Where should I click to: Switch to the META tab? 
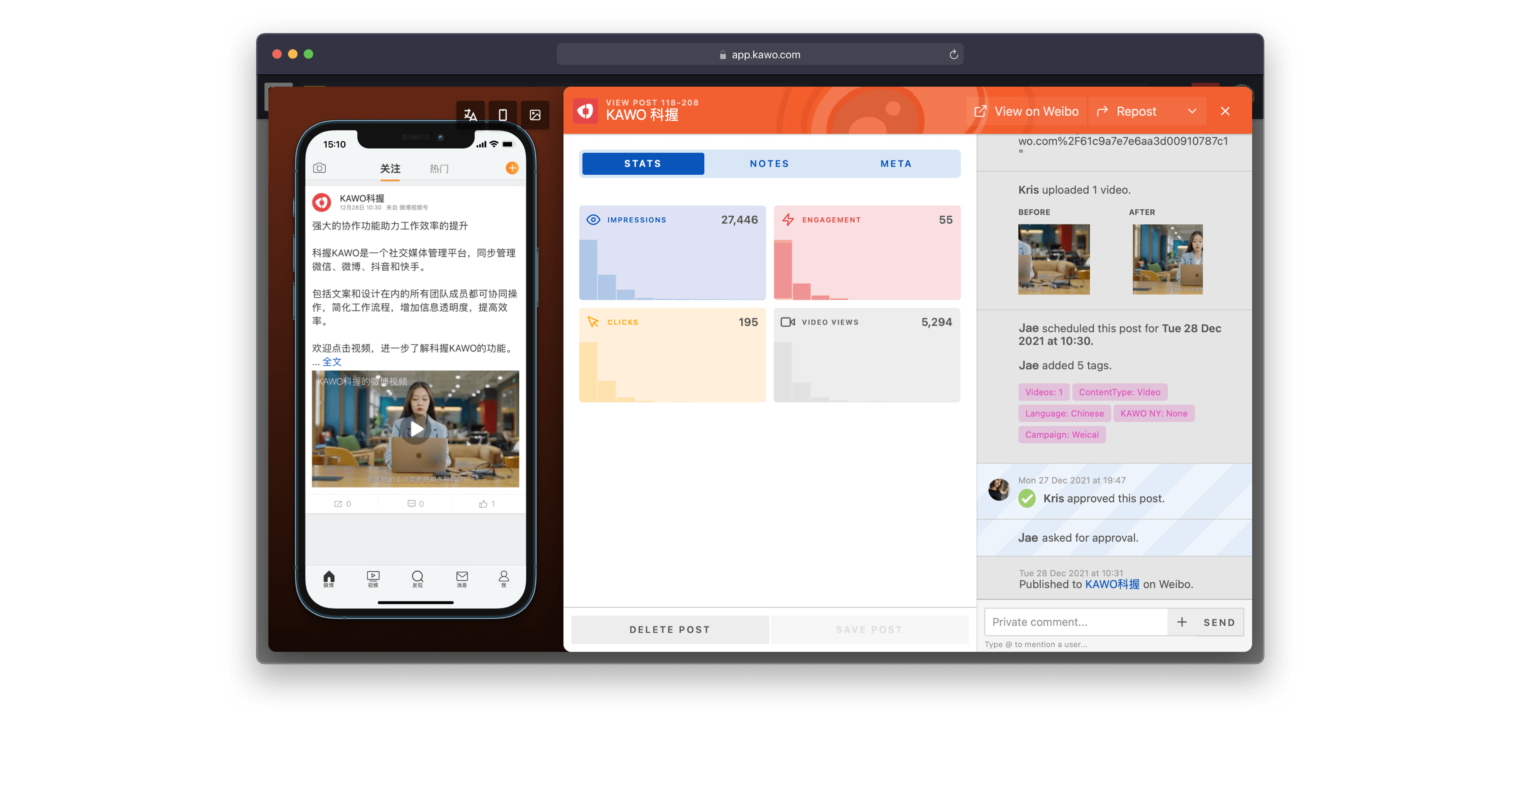896,164
